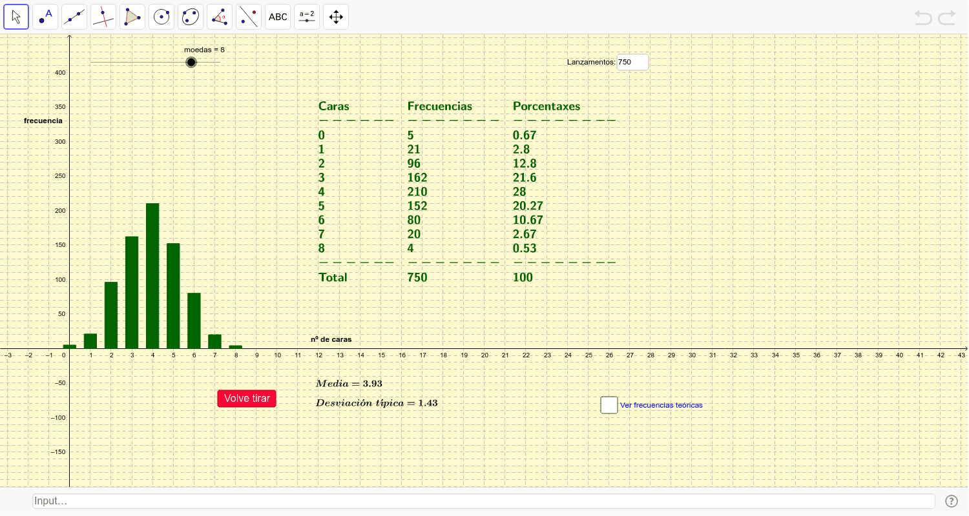969x516 pixels.
Task: Select the Angle measurement tool
Action: 220,17
